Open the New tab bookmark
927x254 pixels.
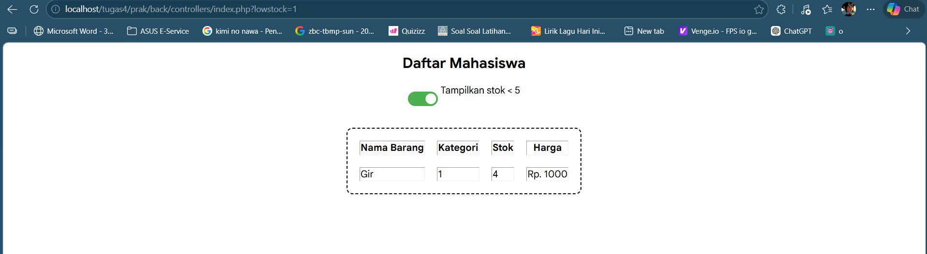644,31
